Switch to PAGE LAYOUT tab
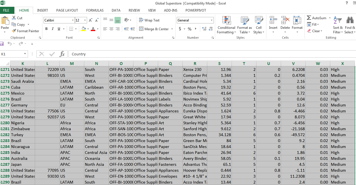 pos(67,10)
